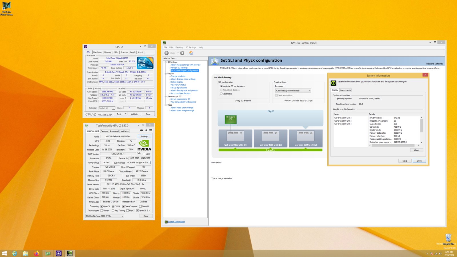Select the GeForce 9800 GTX+ (1) card diagram
457x257 pixels.
point(235,138)
